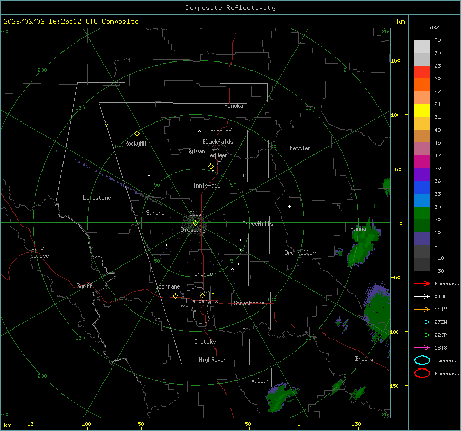Click the Sundre town label
461x431 pixels.
pos(155,212)
